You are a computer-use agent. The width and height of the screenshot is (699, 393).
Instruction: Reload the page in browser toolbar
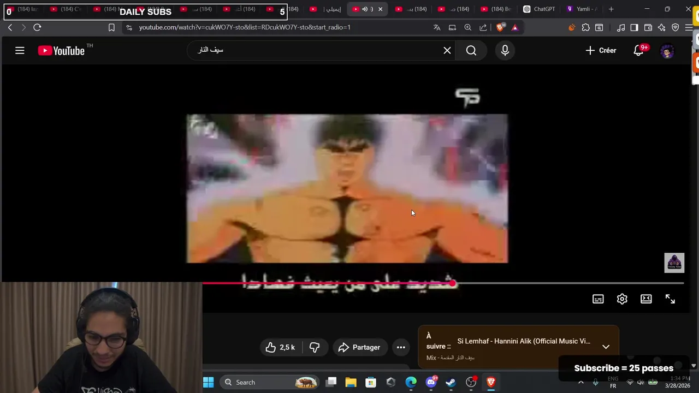(37, 27)
